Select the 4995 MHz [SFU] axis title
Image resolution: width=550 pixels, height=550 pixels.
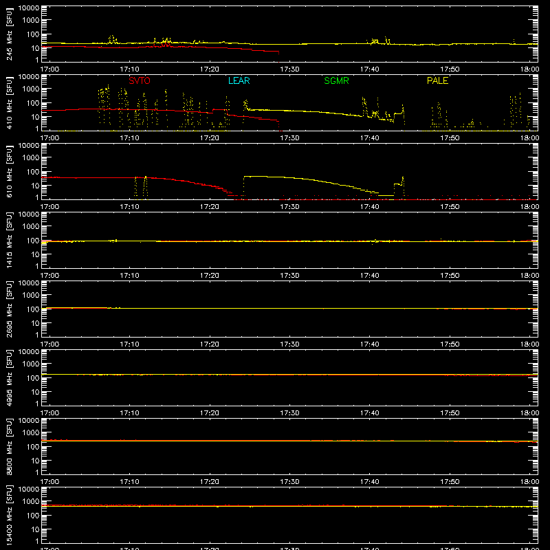[x=9, y=377]
